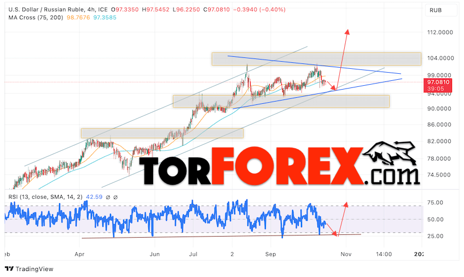The height and width of the screenshot is (277, 464).
Task: Click the change value −0.3940 (−0.40%)
Action: pos(259,9)
